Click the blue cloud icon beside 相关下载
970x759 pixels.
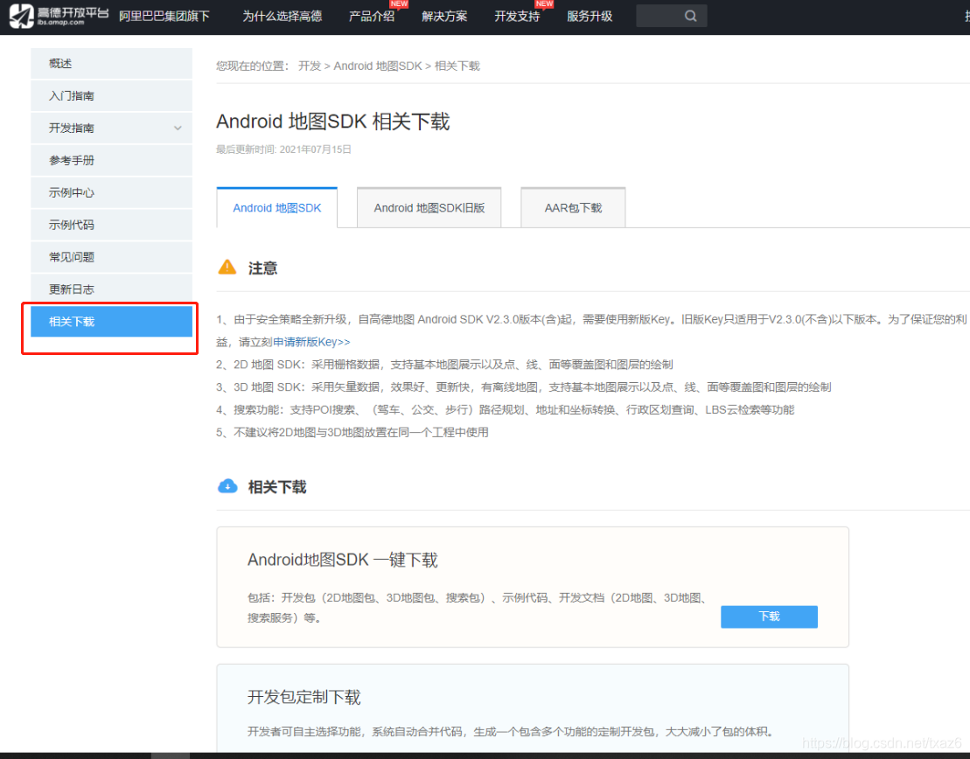[x=227, y=486]
